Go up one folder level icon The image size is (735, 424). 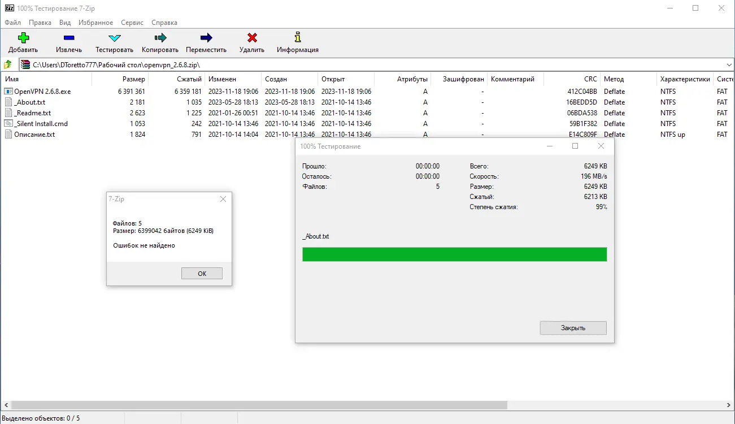8,64
